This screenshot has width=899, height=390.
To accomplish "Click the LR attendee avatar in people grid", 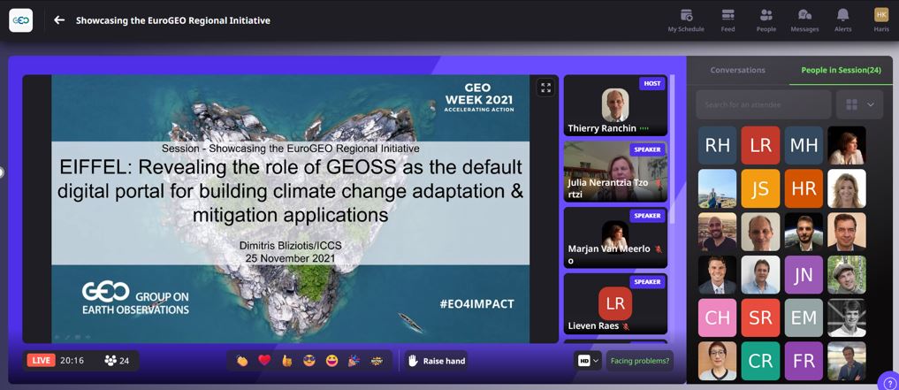I will pyautogui.click(x=760, y=146).
